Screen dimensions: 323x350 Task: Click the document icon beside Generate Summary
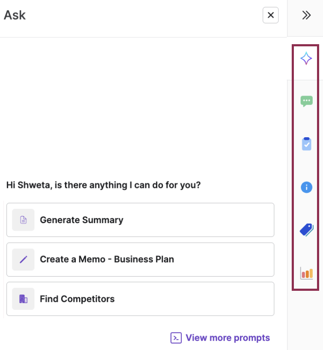23,220
